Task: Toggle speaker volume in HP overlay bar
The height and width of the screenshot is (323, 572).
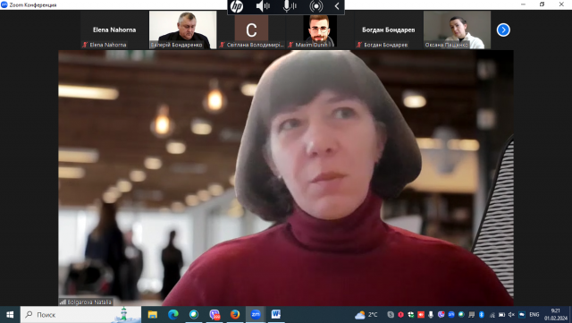Action: pos(263,6)
